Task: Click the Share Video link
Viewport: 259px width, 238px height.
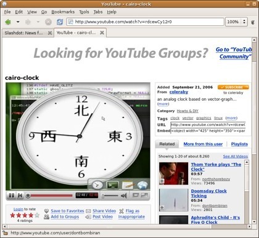Action: (x=104, y=211)
